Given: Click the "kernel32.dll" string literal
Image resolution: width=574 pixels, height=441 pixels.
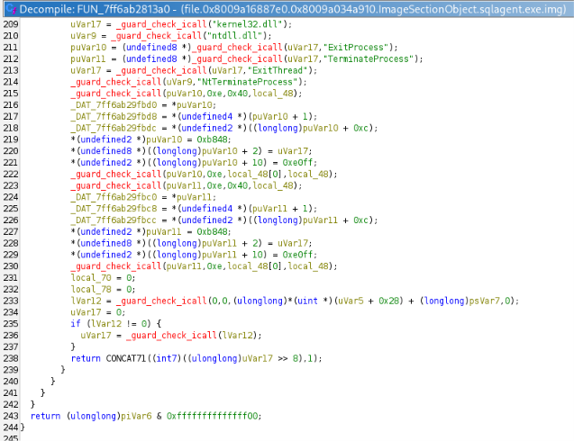Looking at the screenshot, I should [247, 24].
